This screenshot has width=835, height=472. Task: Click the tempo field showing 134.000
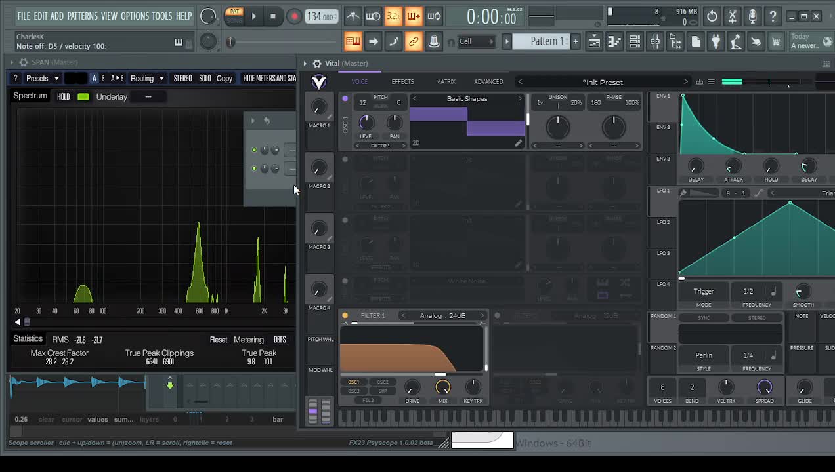pos(321,16)
